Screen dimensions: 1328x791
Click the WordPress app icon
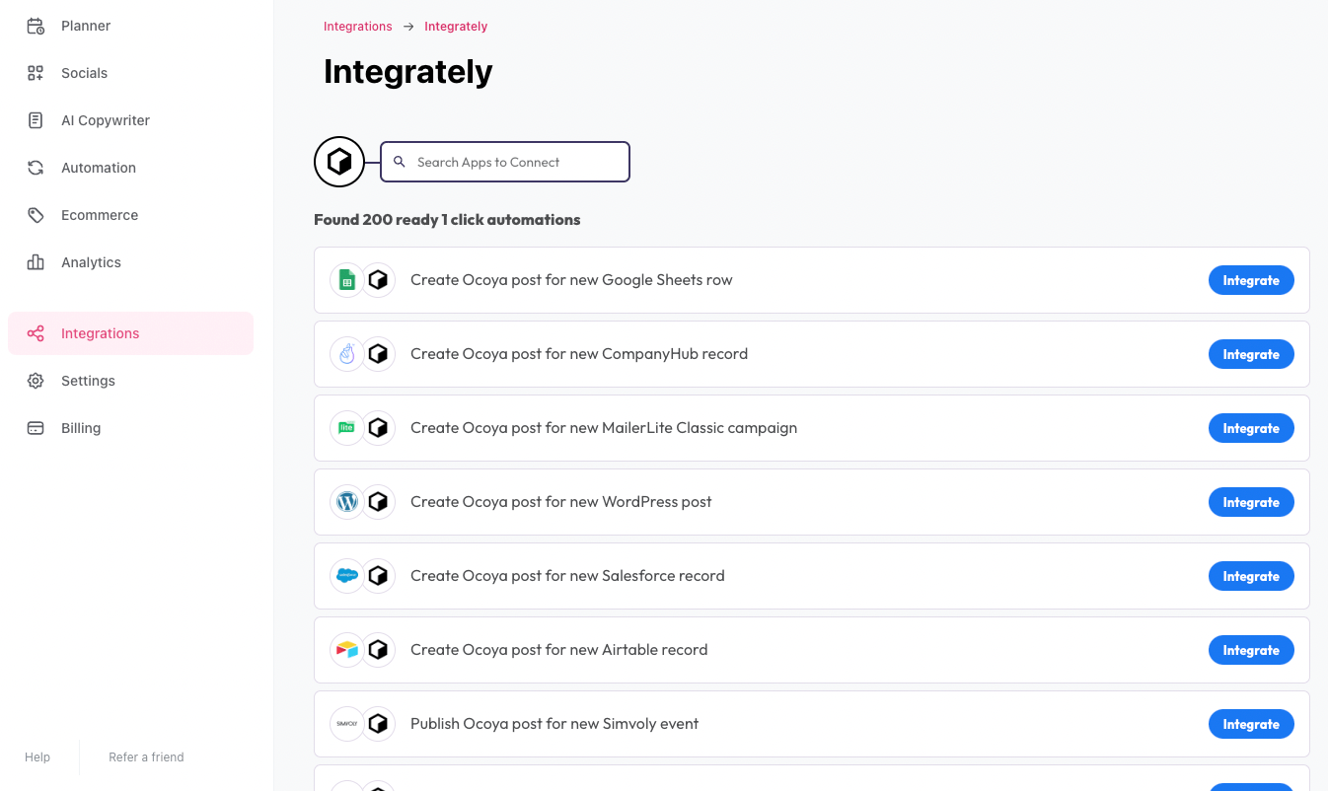[346, 502]
